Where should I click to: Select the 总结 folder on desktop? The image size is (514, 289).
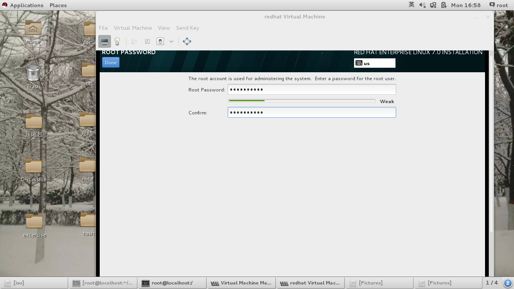(87, 124)
